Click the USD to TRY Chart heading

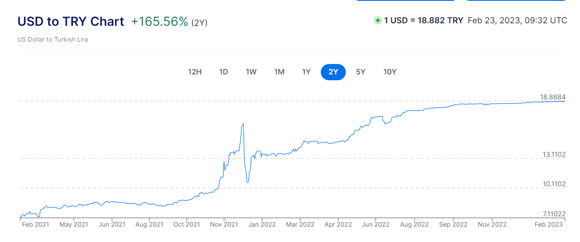71,22
